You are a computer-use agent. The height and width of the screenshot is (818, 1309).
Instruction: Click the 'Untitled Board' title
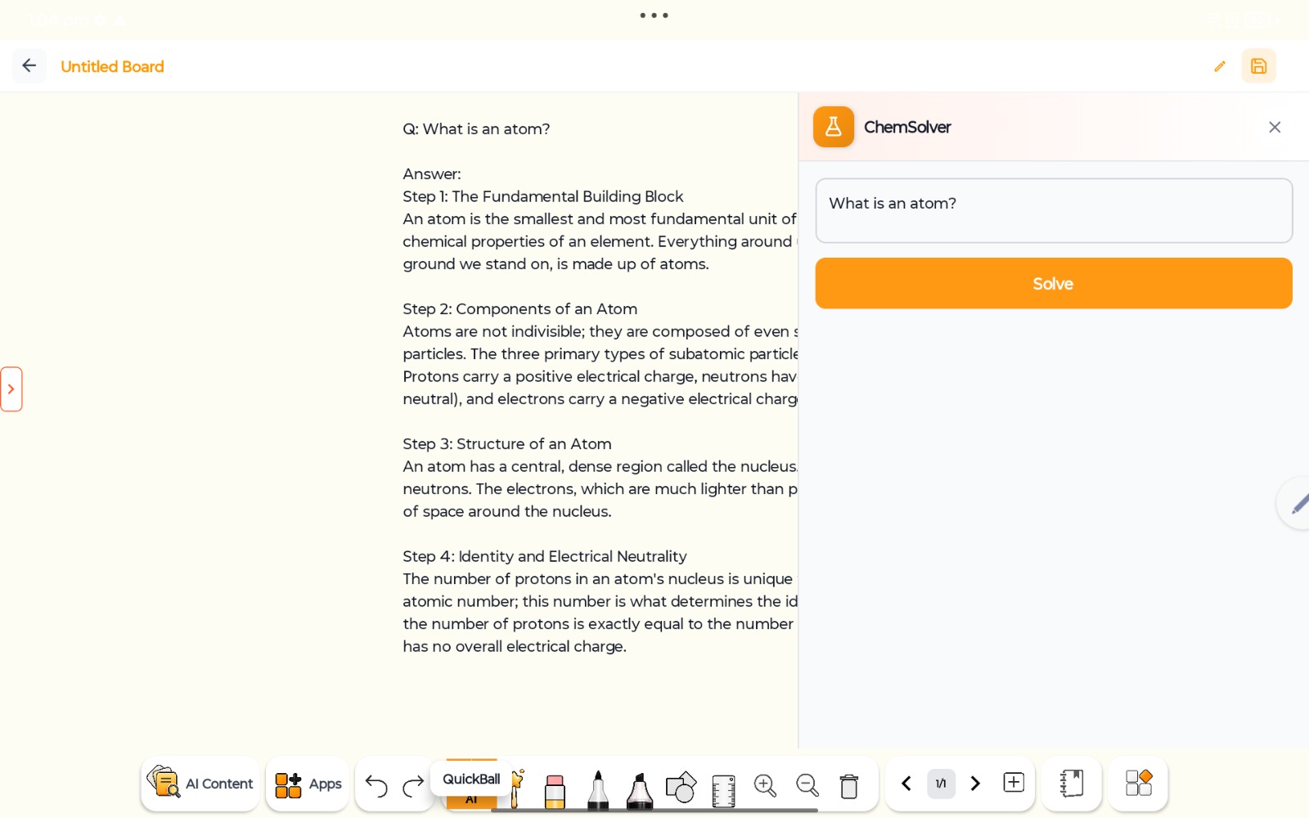[112, 66]
